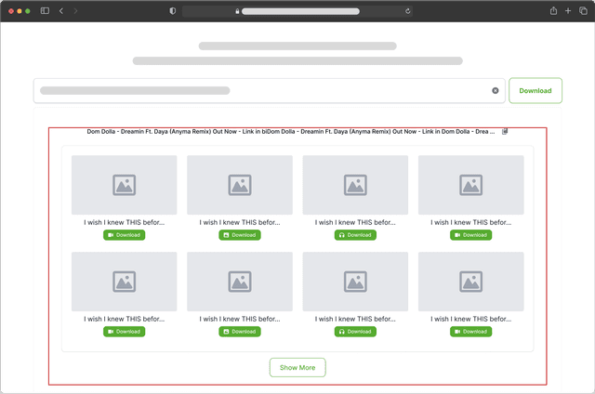The image size is (595, 394).
Task: Click the privacy shield icon in toolbar
Action: tap(172, 11)
